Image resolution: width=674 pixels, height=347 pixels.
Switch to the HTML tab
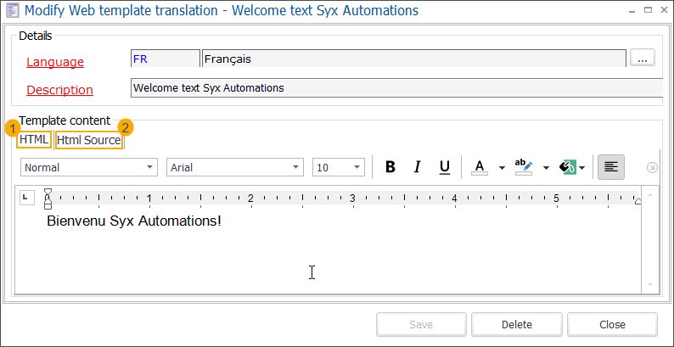[x=34, y=140]
